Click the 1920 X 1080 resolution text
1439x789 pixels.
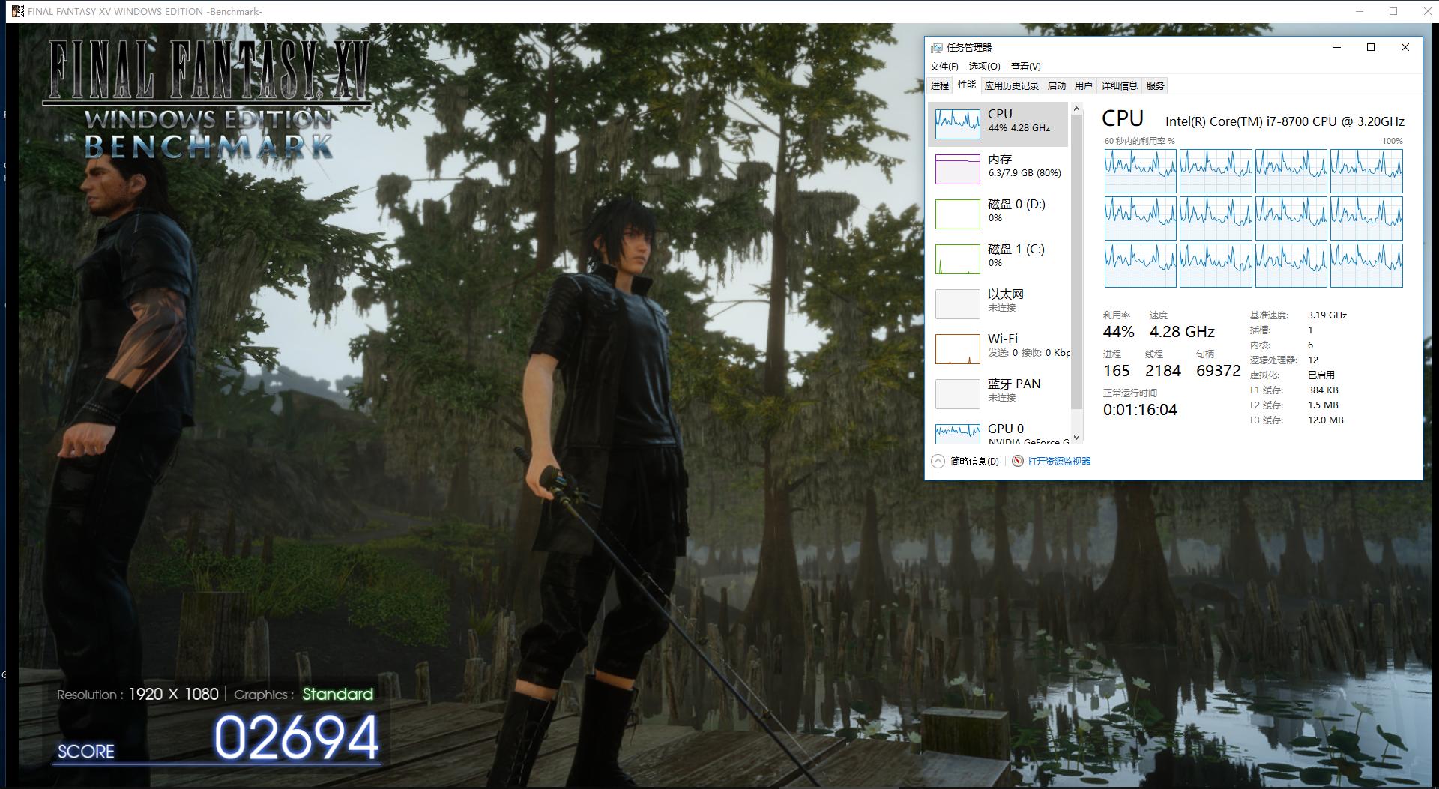click(173, 694)
